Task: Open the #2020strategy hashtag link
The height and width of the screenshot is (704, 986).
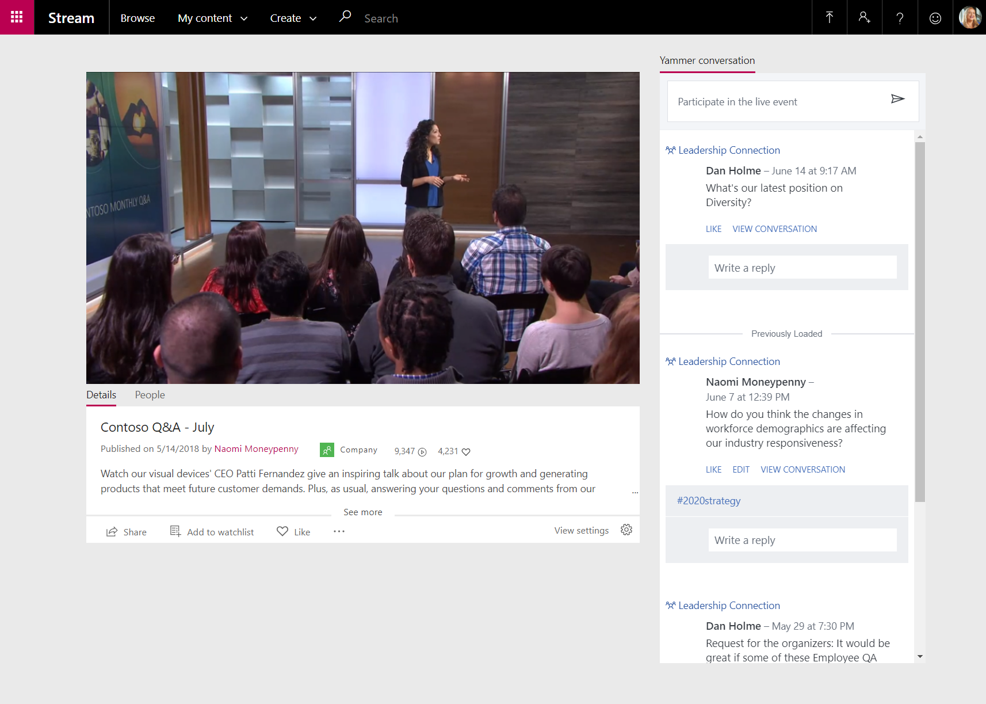Action: pyautogui.click(x=709, y=500)
